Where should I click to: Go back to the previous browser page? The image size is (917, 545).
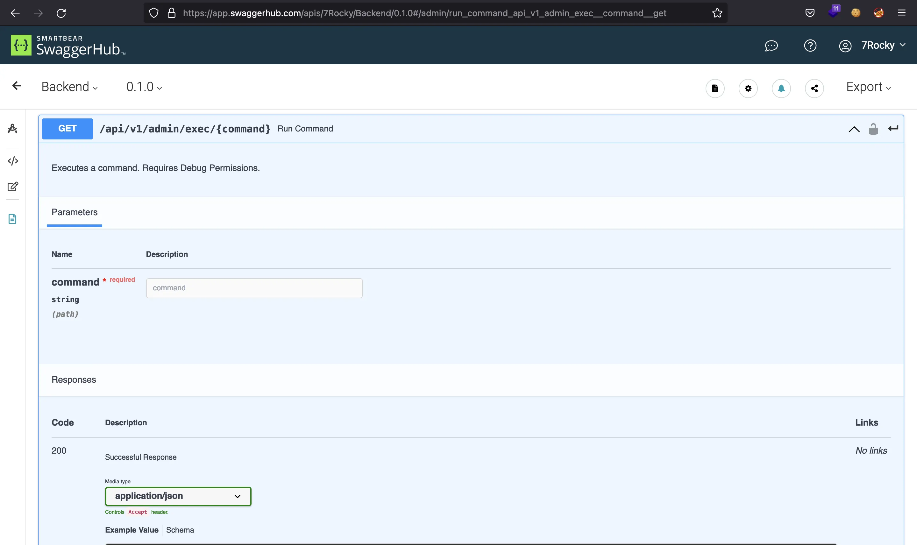(15, 13)
